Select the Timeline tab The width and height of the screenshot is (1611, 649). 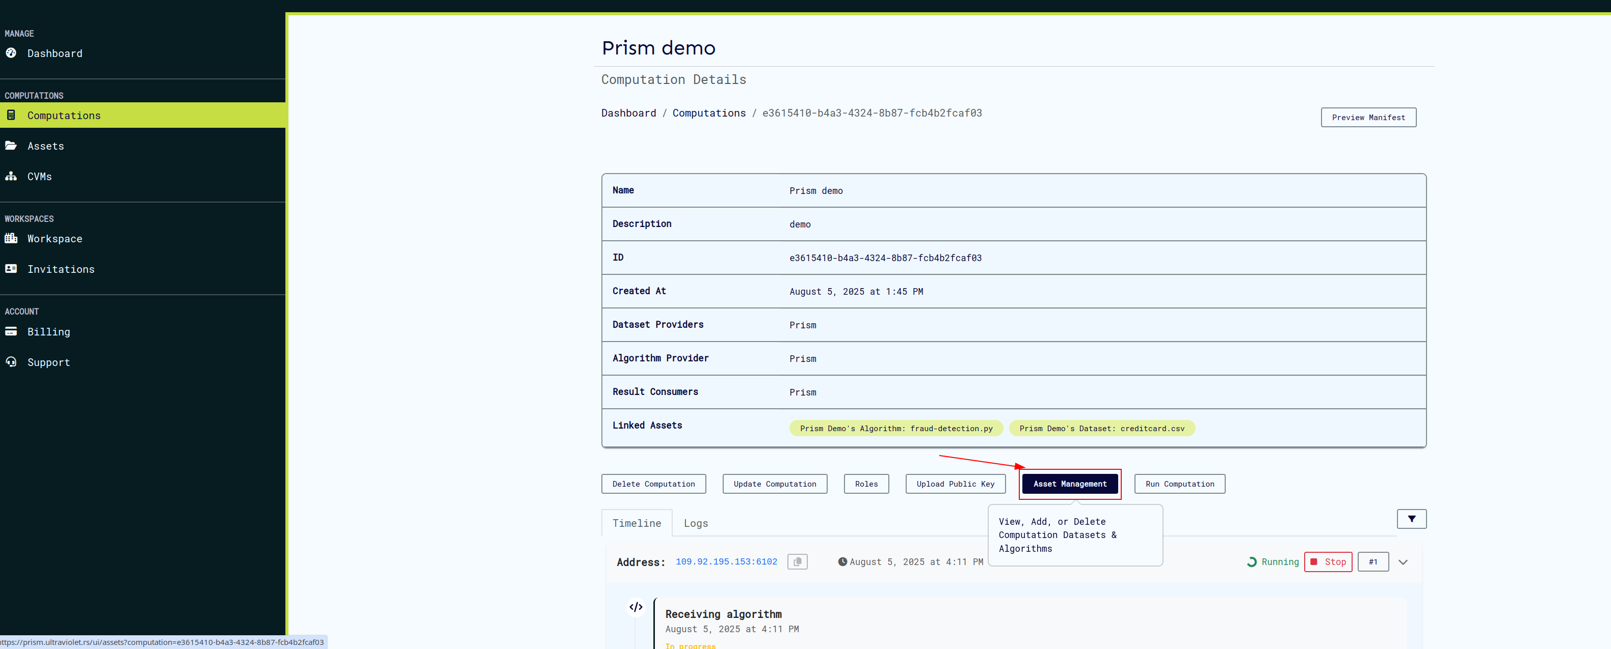tap(637, 523)
